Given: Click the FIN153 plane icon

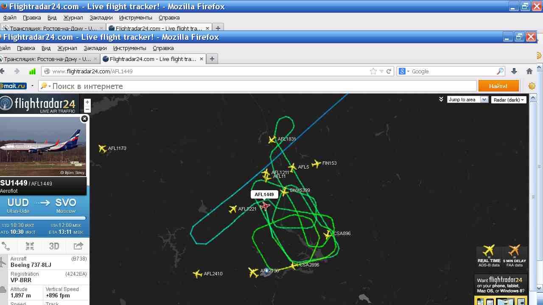Looking at the screenshot, I should tap(316, 164).
